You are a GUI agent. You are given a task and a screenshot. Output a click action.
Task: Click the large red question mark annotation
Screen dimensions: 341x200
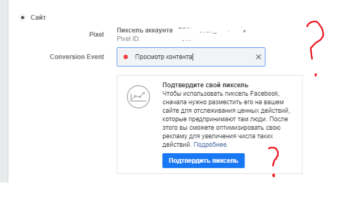(x=315, y=40)
